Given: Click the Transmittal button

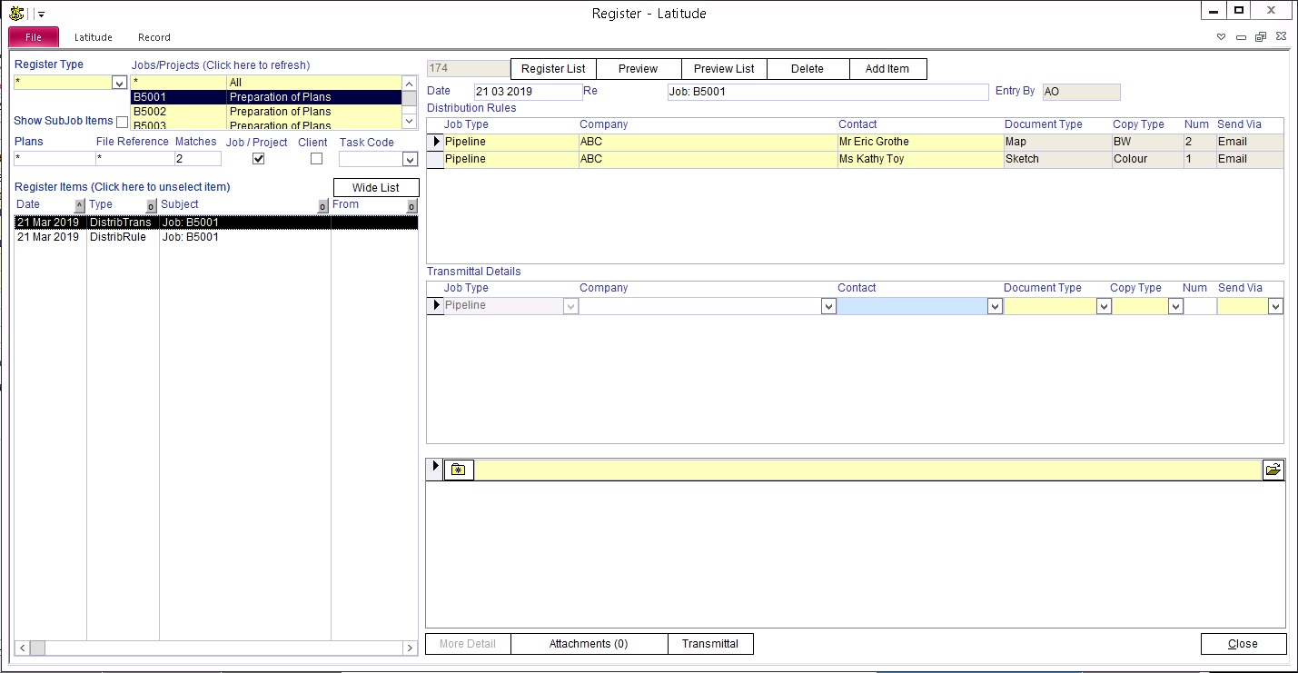Looking at the screenshot, I should click(710, 644).
